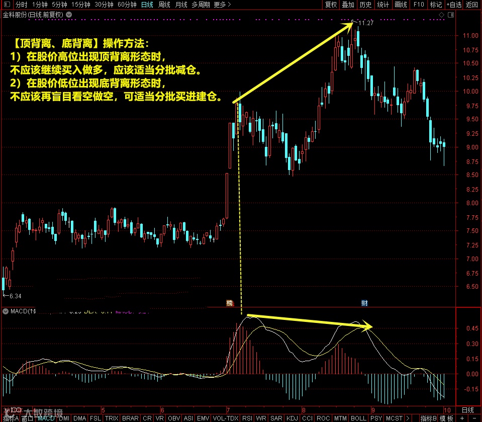
Task: Select the 5分钟 period
Action: (59, 5)
